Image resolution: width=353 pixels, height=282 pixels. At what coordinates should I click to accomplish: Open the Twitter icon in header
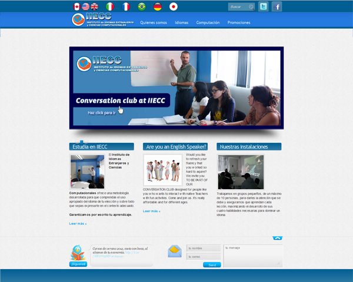coord(263,6)
